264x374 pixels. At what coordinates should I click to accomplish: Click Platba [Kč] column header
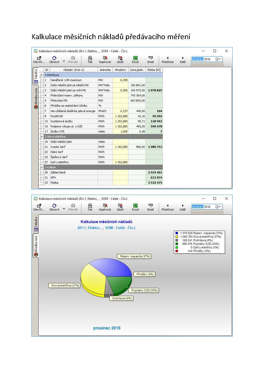154,70
